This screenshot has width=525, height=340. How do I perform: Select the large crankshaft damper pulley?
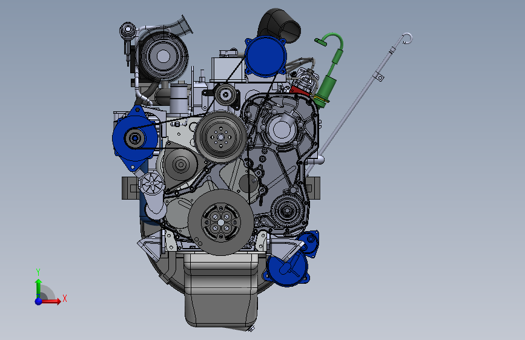pyautogui.click(x=220, y=222)
